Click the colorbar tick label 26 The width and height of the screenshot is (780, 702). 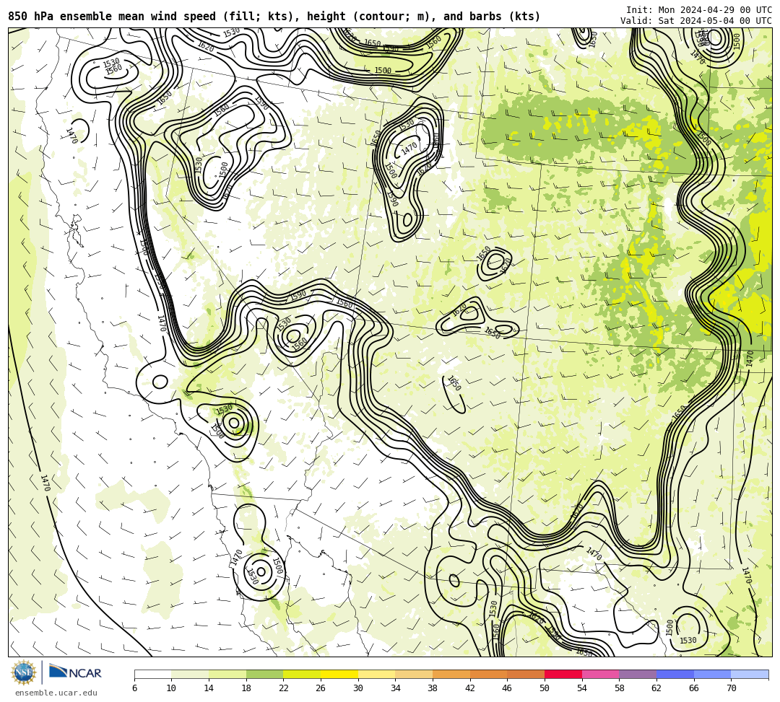click(x=321, y=688)
